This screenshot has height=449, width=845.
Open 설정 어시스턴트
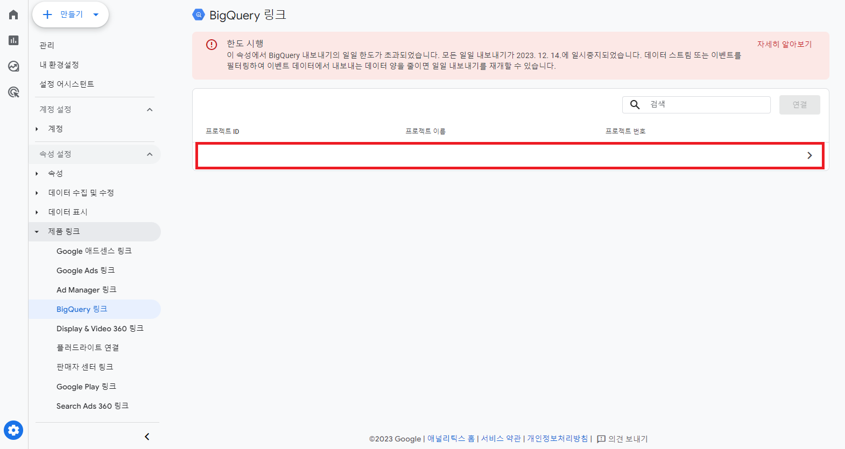pyautogui.click(x=67, y=84)
